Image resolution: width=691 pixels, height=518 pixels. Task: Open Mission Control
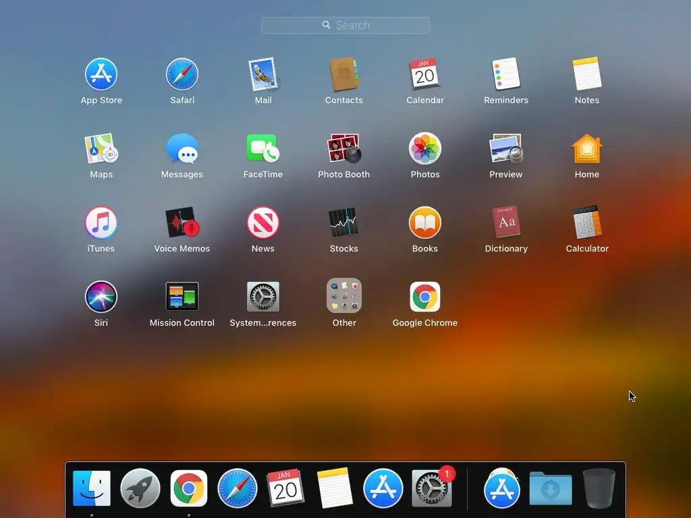pos(182,297)
